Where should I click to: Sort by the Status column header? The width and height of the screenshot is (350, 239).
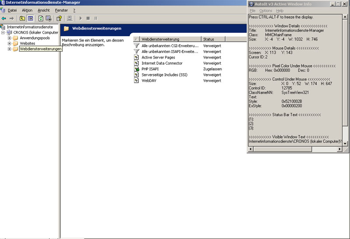[x=223, y=39]
